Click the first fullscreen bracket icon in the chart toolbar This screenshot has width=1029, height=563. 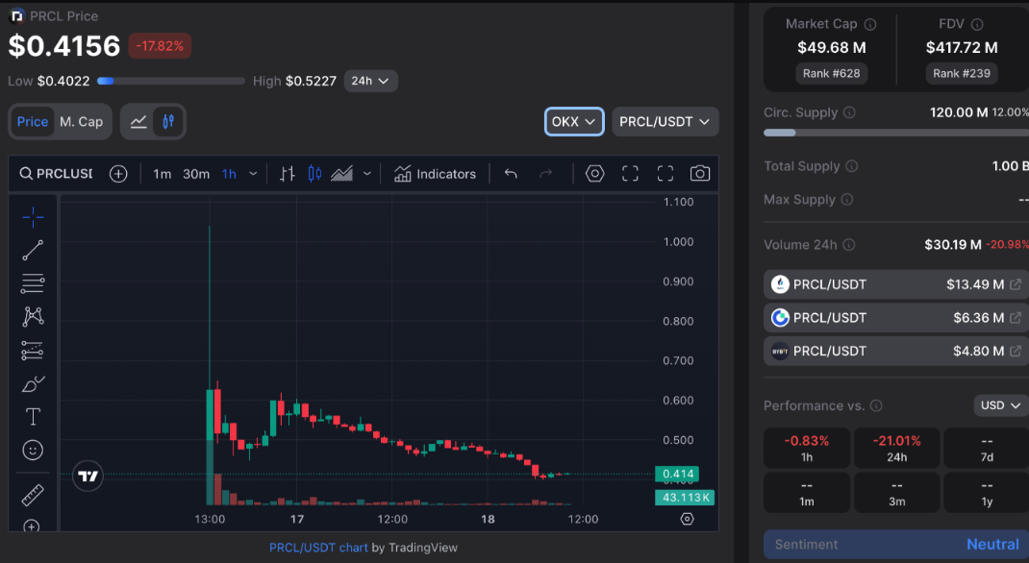[630, 174]
